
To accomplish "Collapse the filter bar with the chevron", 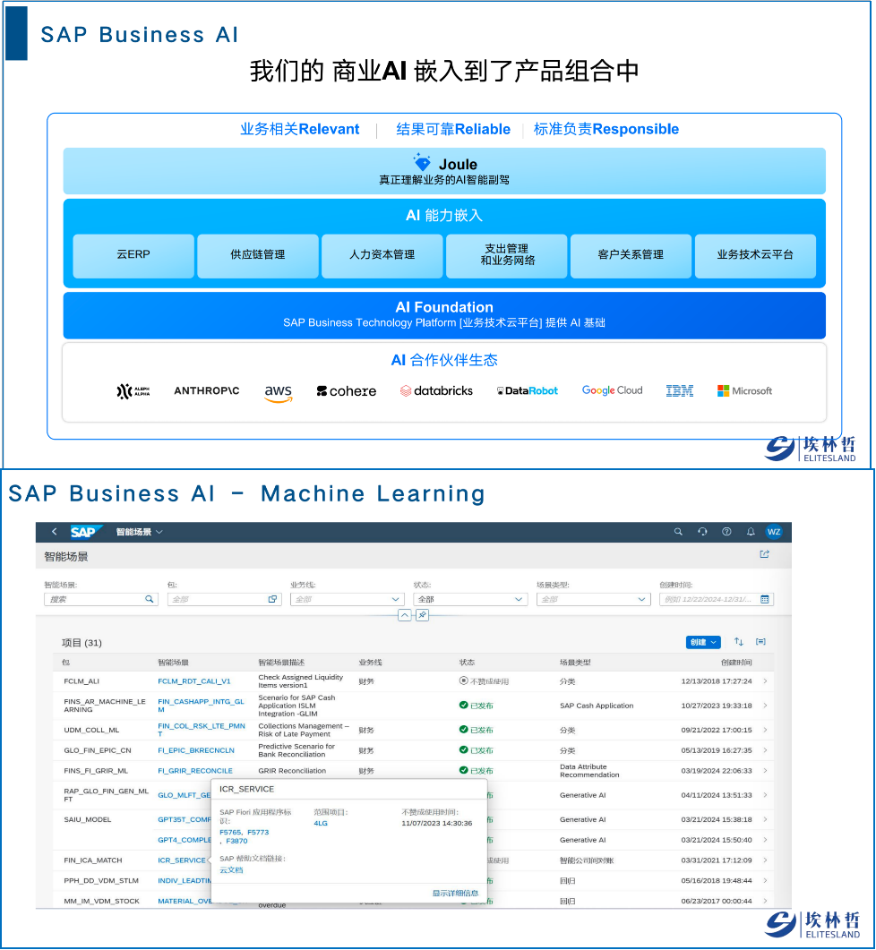I will [x=404, y=616].
